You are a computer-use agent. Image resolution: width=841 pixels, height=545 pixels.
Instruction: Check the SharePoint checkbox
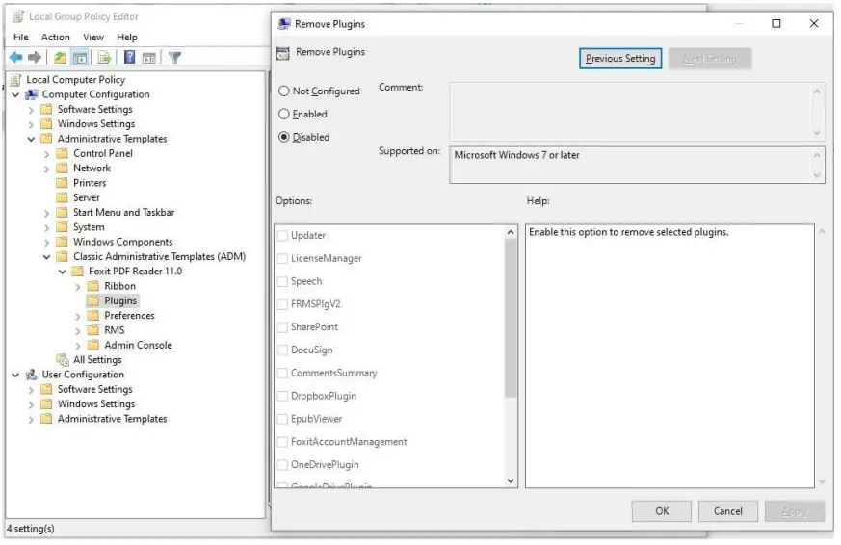282,328
